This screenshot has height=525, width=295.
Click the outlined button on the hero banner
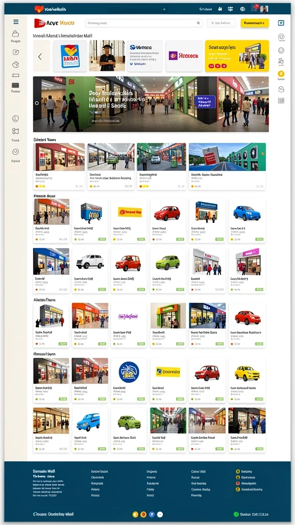pos(106,121)
